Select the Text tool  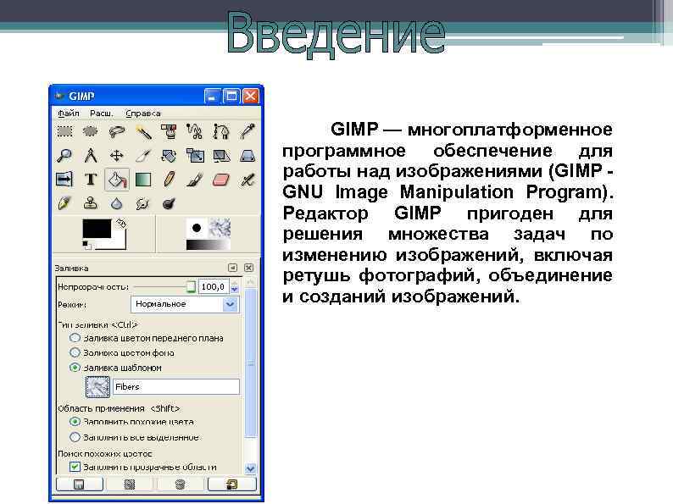(x=90, y=180)
